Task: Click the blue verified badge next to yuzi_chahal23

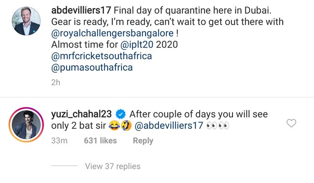Action: [x=121, y=114]
